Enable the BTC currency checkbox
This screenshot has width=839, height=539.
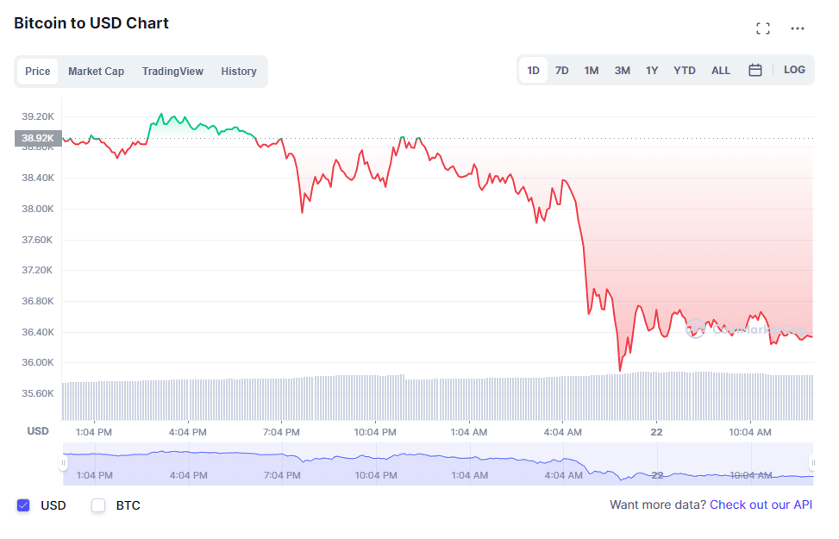point(98,505)
